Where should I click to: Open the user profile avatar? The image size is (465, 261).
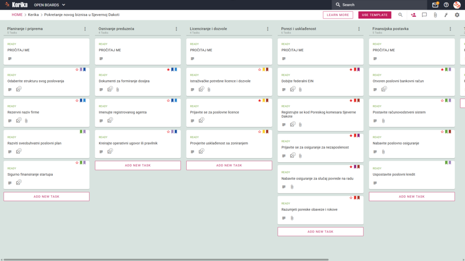457,5
